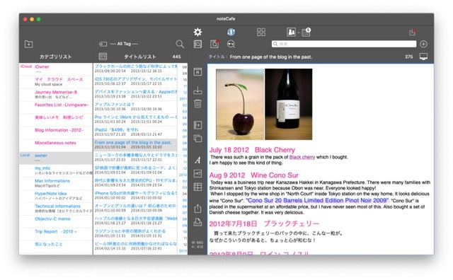Click the note search icon left of red-dot icon

(197, 44)
